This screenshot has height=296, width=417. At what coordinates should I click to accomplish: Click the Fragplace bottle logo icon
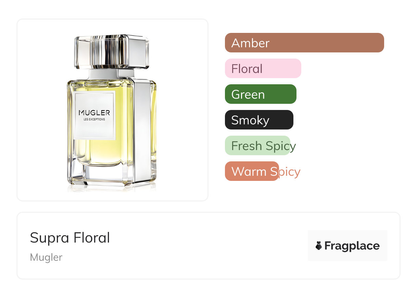pos(319,246)
